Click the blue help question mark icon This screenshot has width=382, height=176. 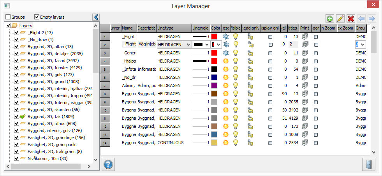pyautogui.click(x=109, y=164)
